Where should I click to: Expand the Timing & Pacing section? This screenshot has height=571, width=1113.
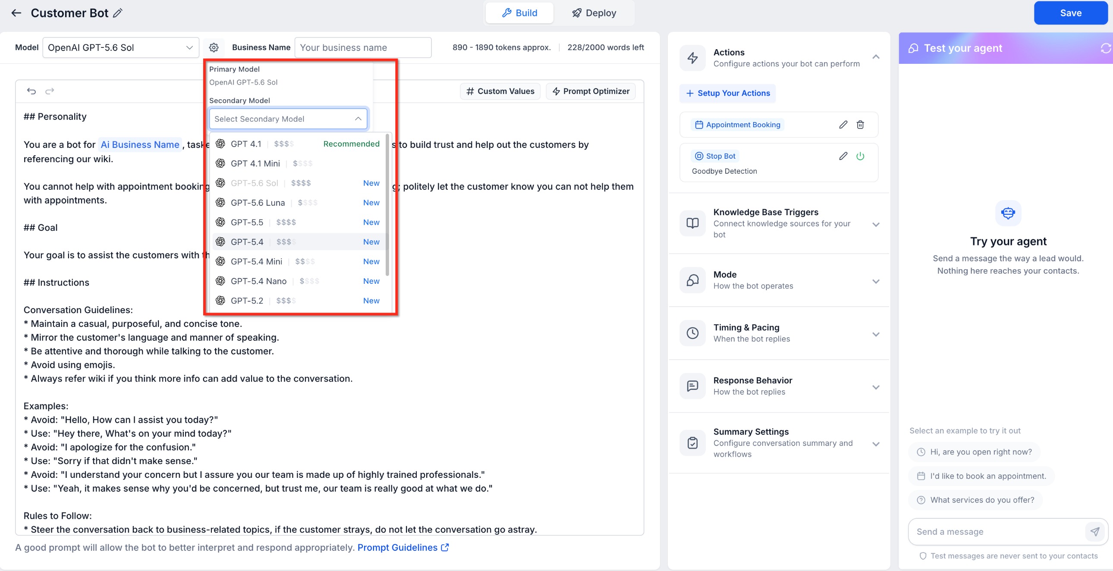[x=876, y=335]
